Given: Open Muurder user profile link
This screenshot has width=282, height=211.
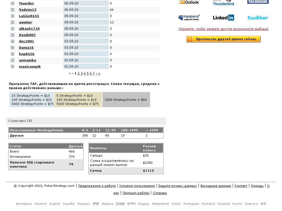Looking at the screenshot, I should (x=26, y=3).
